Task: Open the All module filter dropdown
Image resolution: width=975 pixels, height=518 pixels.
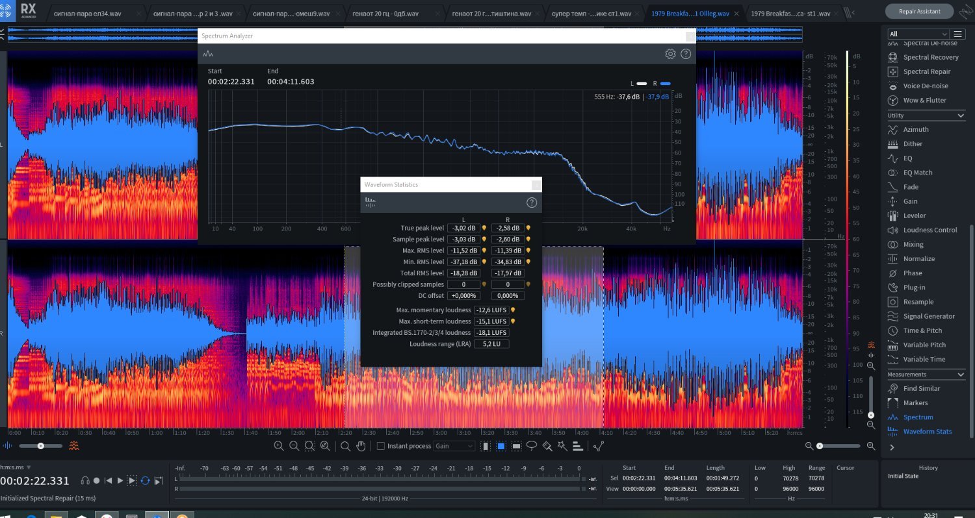Action: [918, 34]
